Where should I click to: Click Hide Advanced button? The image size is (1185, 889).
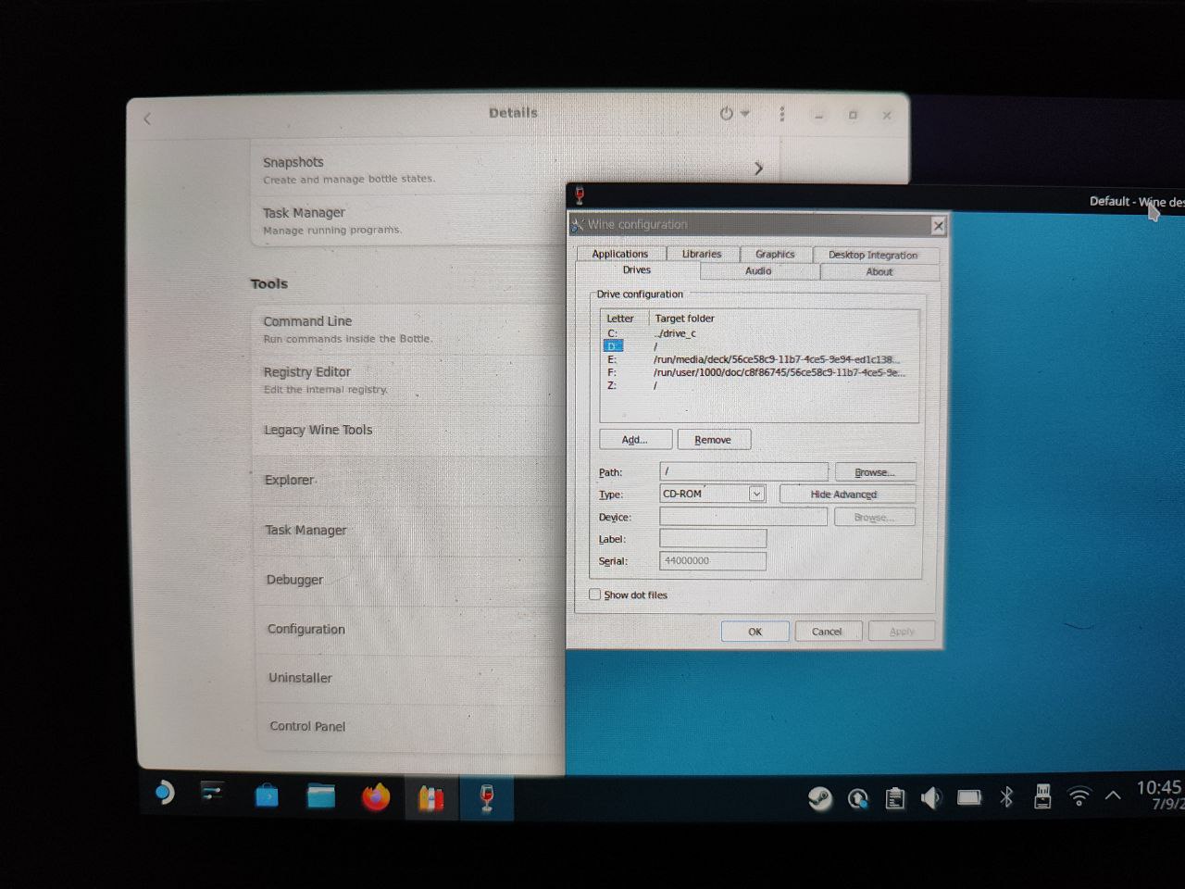[x=846, y=495]
